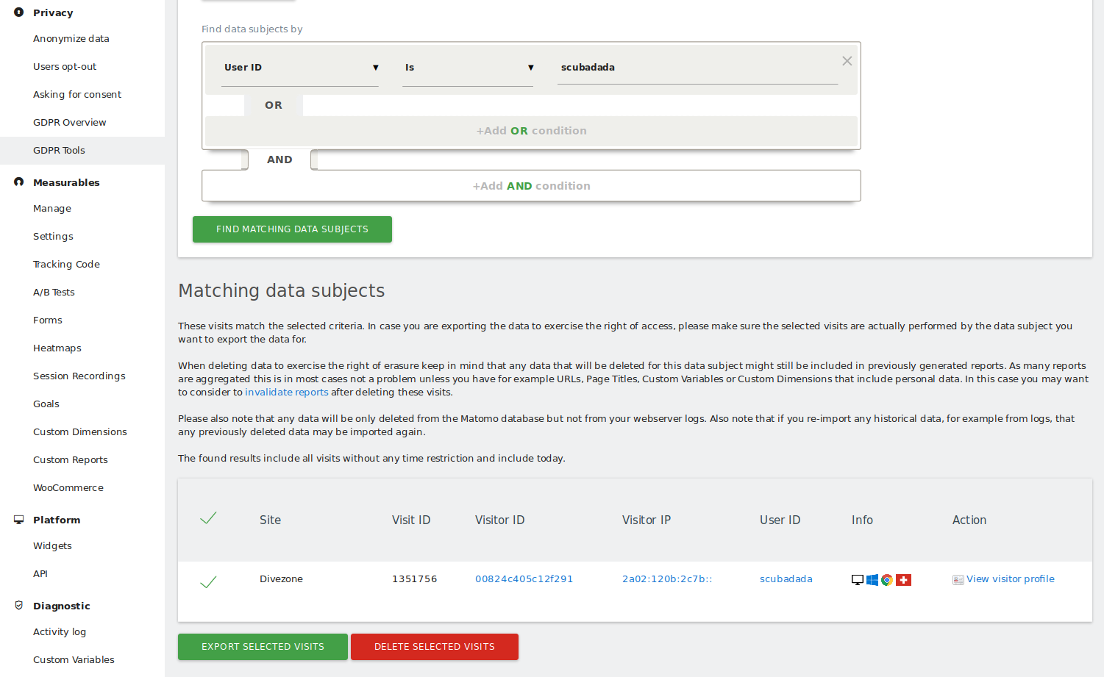
Task: Click the scubadada value input field
Action: pos(697,67)
